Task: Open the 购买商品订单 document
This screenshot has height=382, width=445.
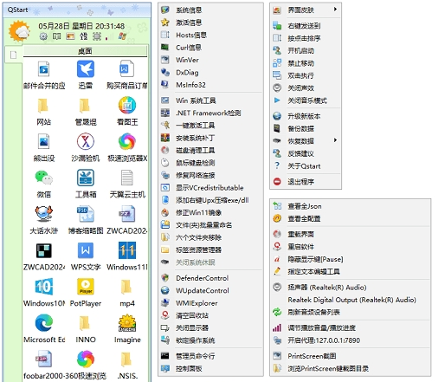Action: tap(127, 74)
